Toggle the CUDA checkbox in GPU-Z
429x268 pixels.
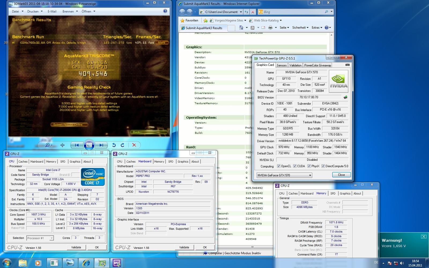click(x=295, y=166)
